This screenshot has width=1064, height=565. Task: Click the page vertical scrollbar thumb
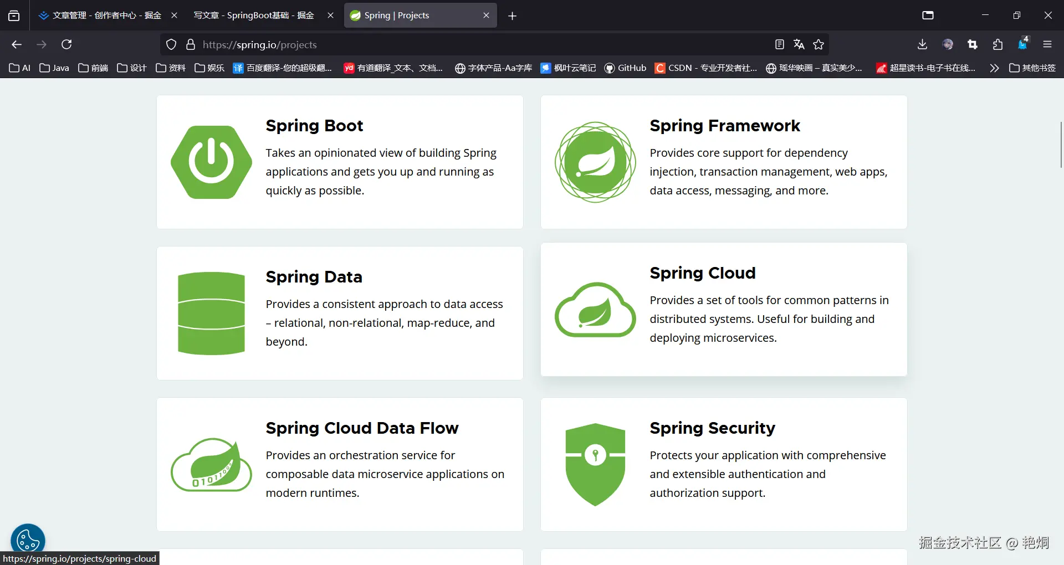point(1061,145)
